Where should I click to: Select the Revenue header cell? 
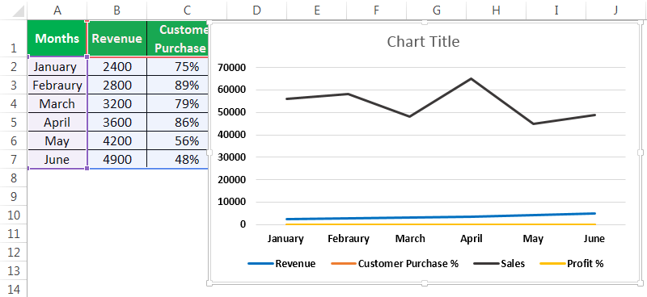point(117,38)
